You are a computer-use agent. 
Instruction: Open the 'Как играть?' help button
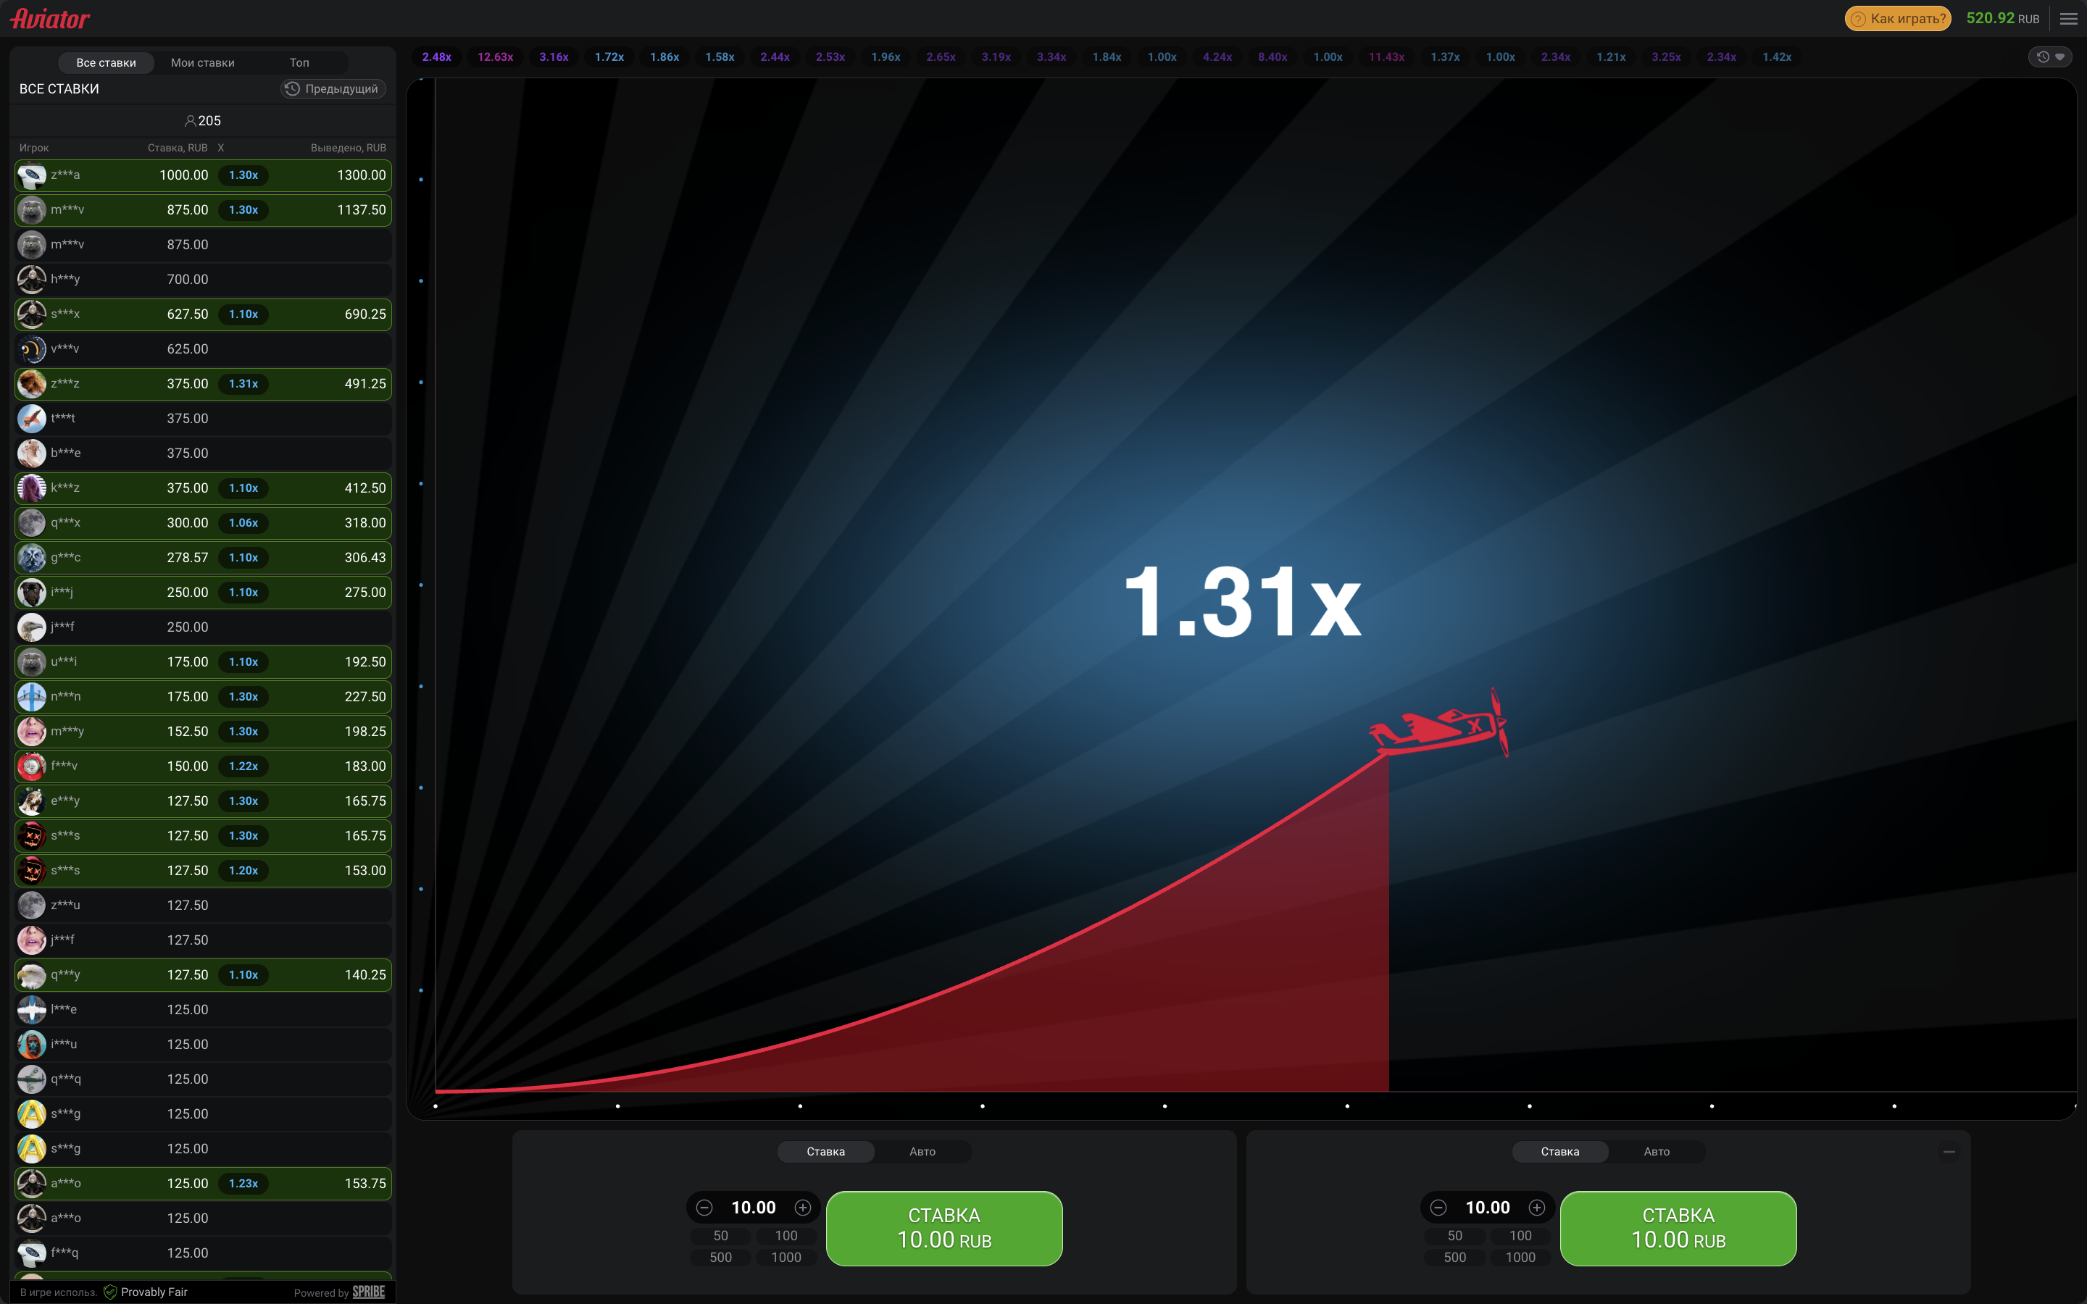pos(1897,19)
